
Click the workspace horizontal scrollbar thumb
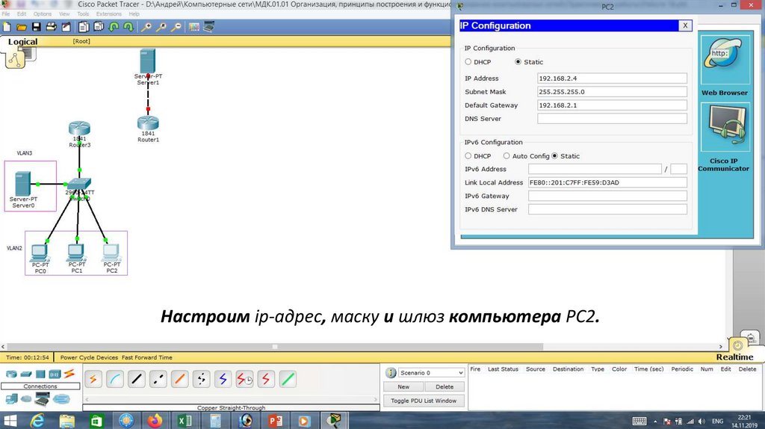275,347
